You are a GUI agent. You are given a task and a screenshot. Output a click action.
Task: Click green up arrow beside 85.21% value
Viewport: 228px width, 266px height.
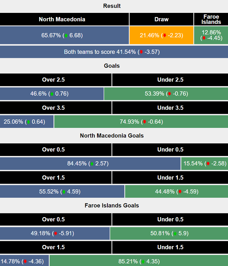(x=144, y=261)
